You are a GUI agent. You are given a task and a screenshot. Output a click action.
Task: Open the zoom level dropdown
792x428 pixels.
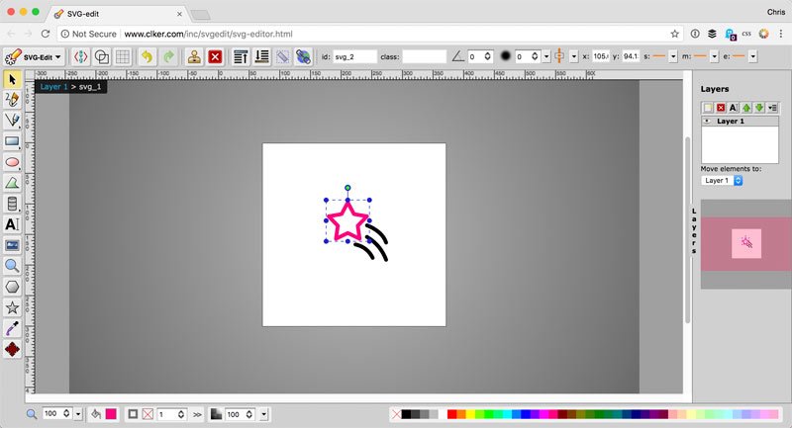pyautogui.click(x=78, y=414)
